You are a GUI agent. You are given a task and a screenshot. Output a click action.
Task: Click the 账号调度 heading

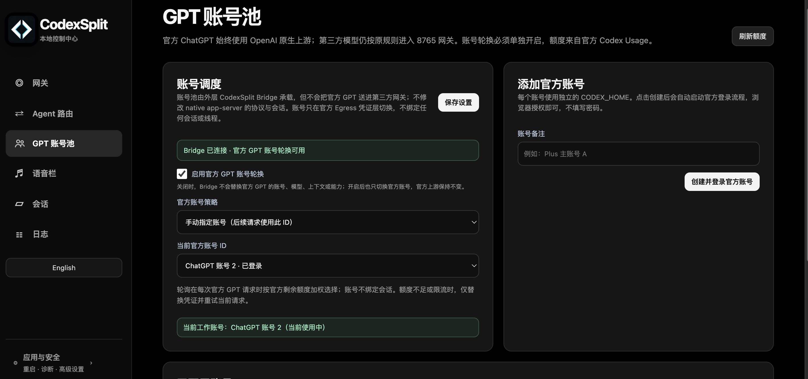pyautogui.click(x=199, y=84)
